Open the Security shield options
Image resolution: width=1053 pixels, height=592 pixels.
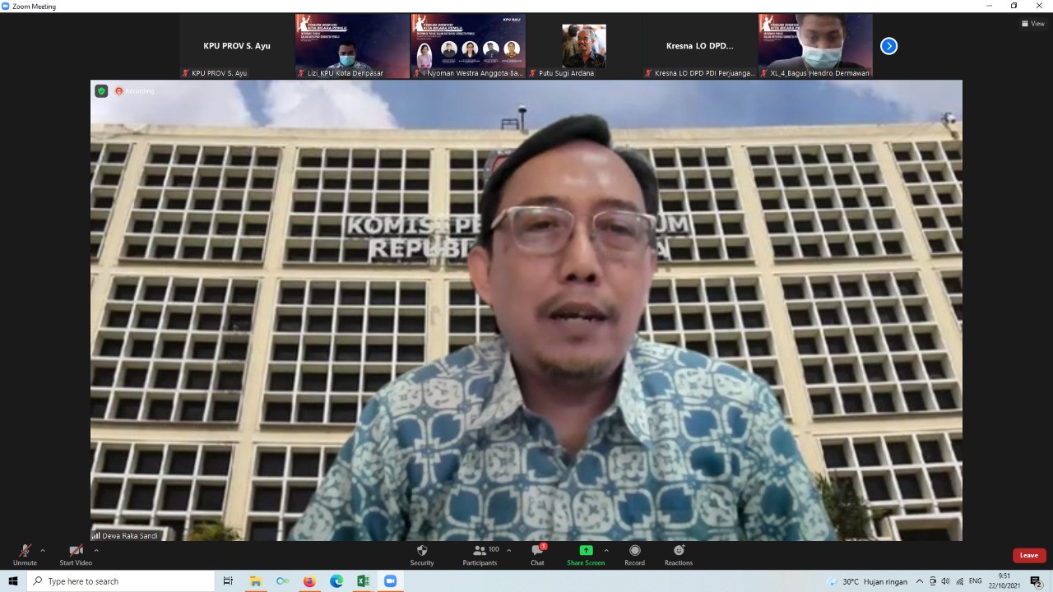[x=422, y=551]
